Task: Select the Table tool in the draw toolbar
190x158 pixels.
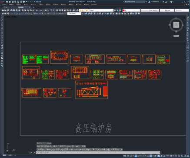Action: (x=2, y=61)
